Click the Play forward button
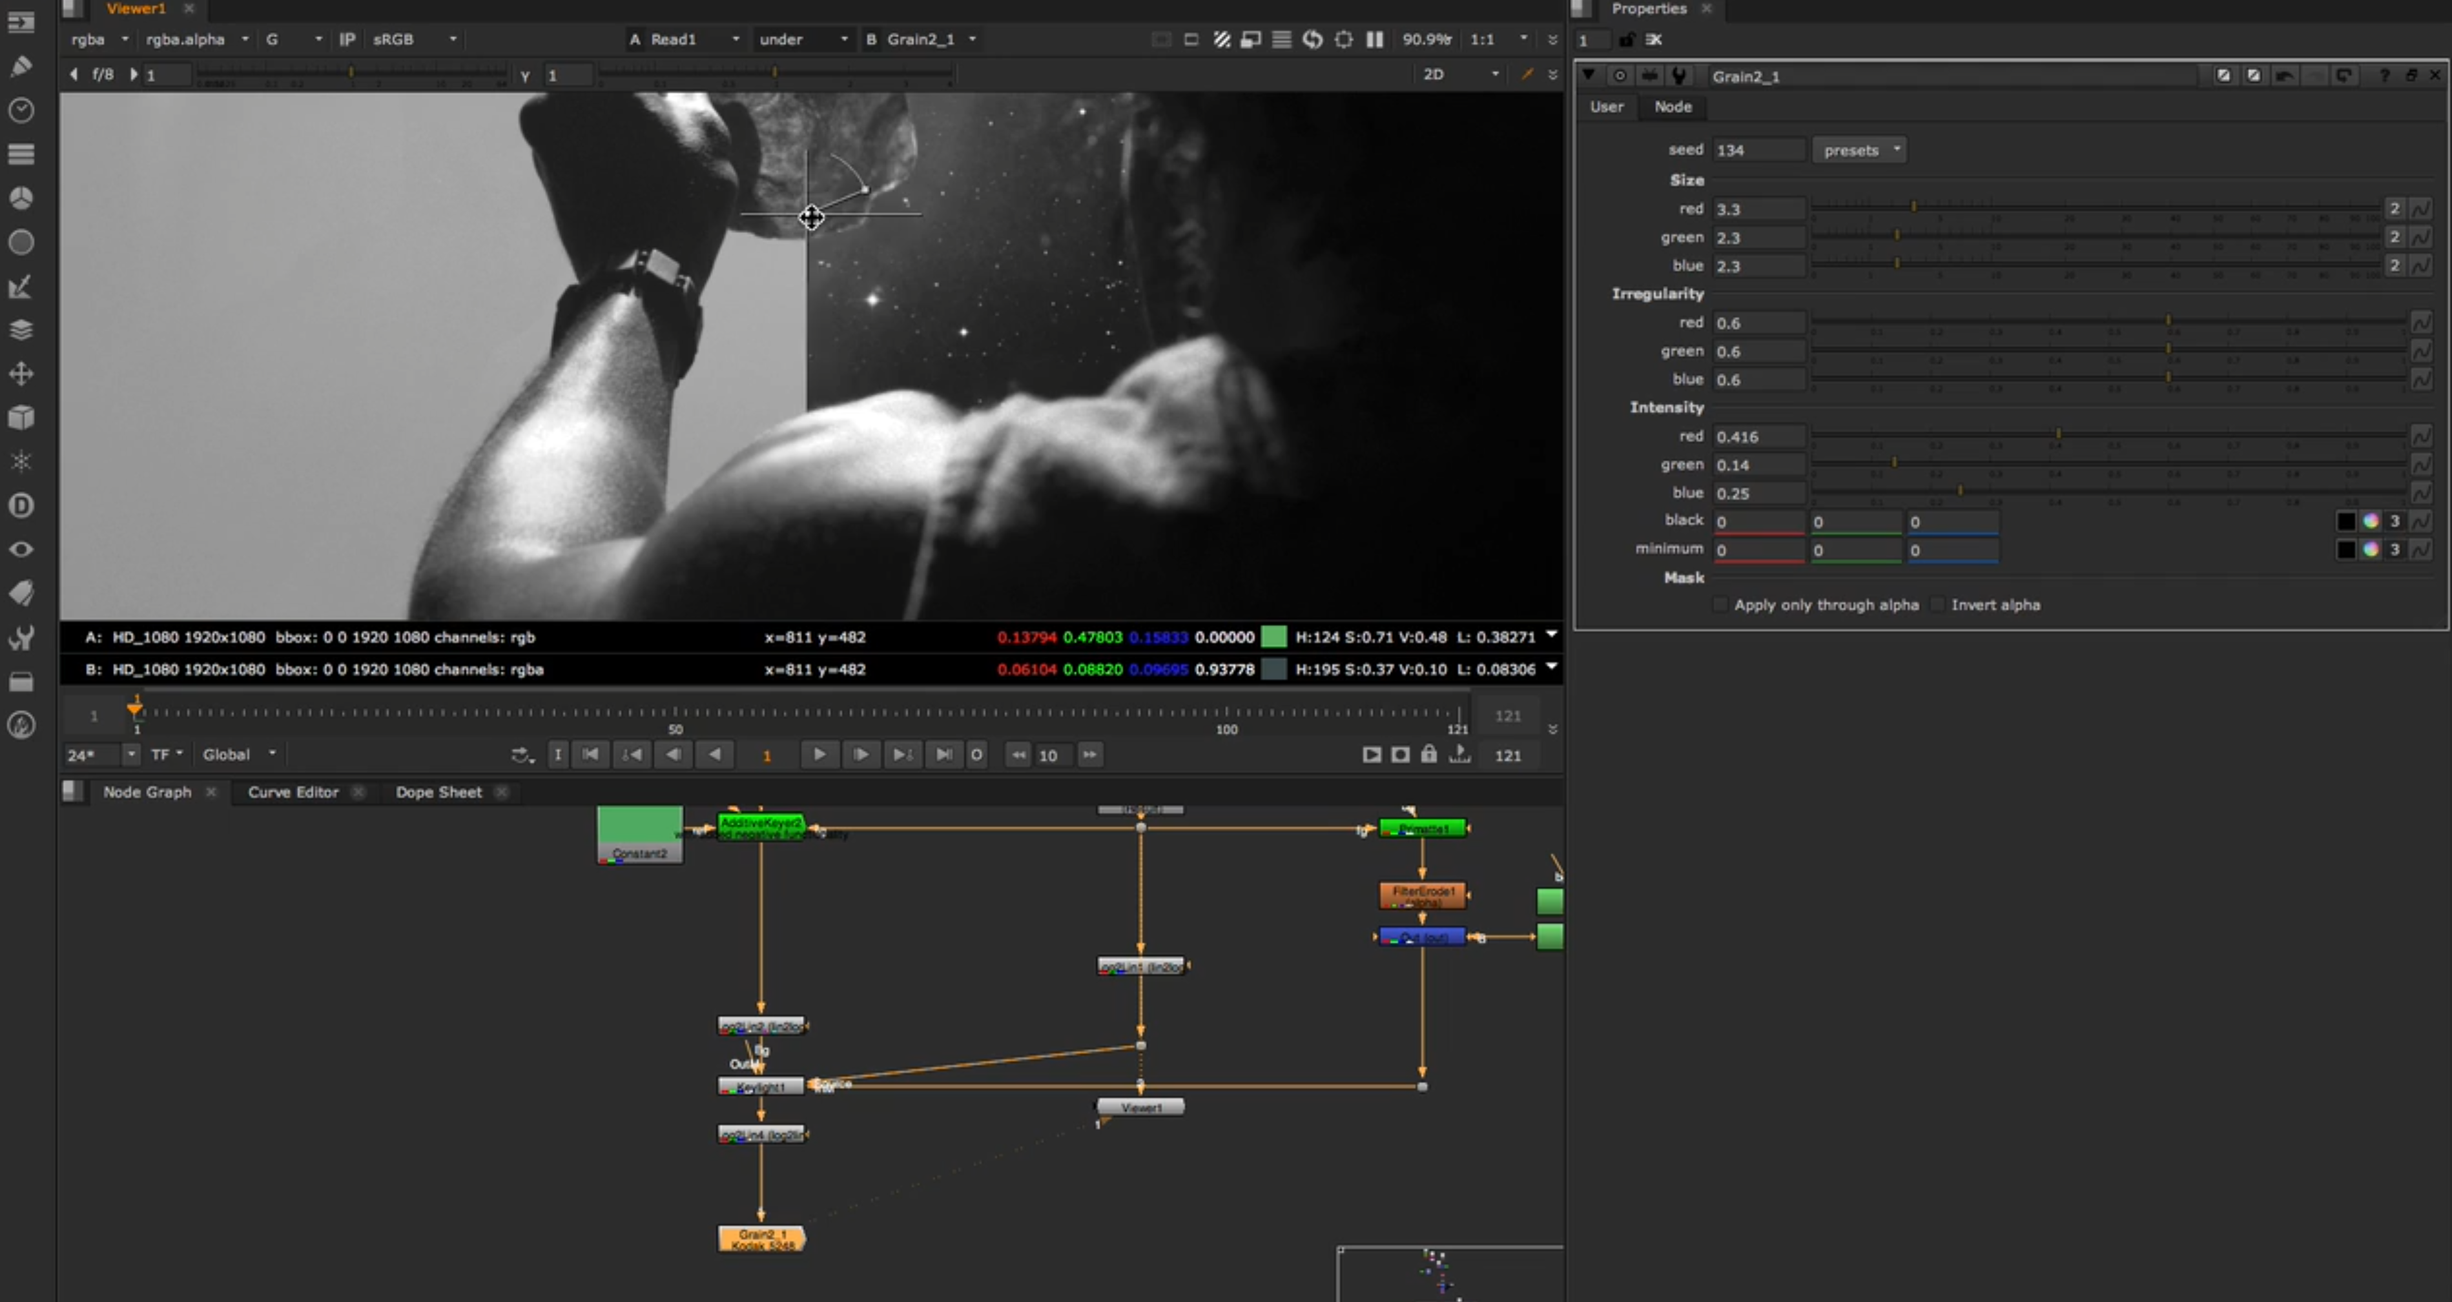The image size is (2452, 1302). 819,755
